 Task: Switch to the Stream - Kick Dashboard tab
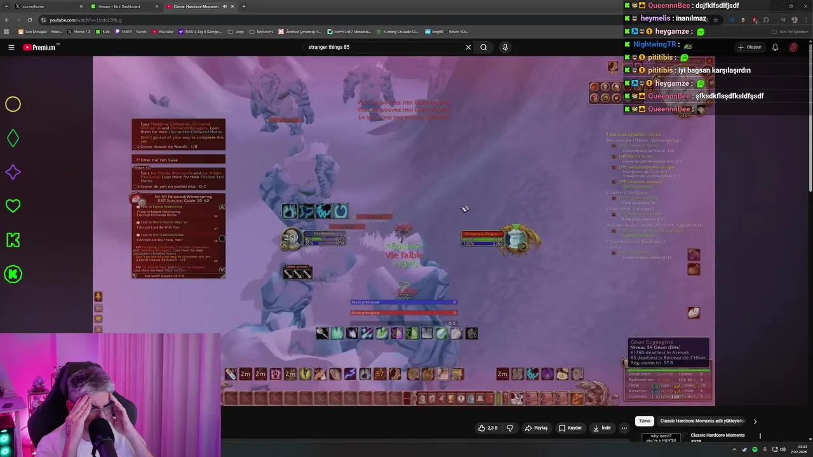124,6
